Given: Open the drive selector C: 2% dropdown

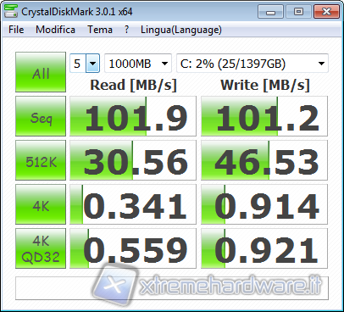Looking at the screenshot, I should [252, 64].
